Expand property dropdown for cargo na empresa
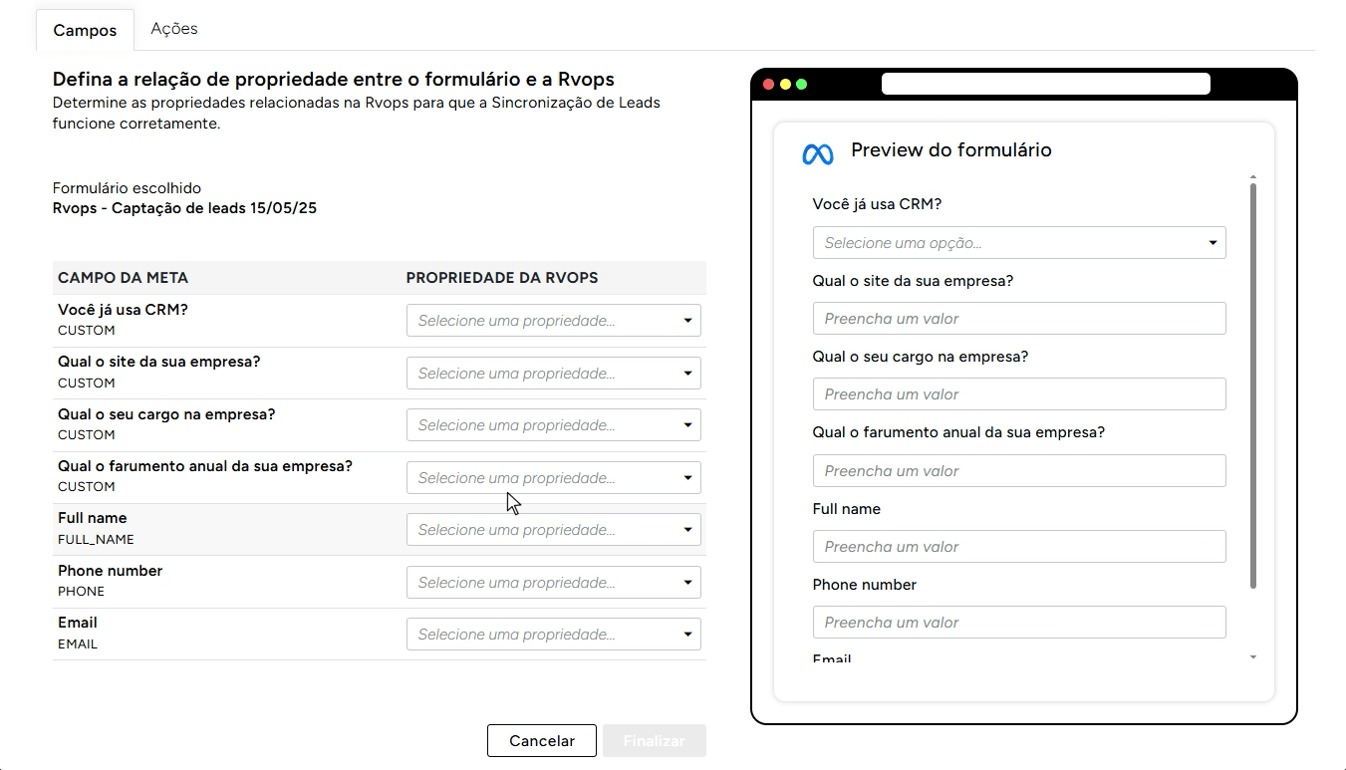The image size is (1346, 770). point(553,425)
